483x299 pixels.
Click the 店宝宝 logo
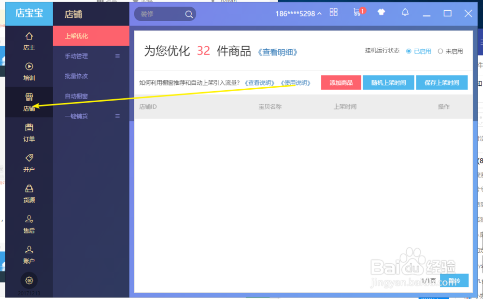tap(29, 14)
